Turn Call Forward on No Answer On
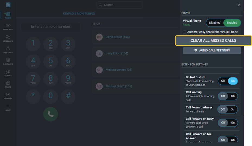 click(x=233, y=140)
